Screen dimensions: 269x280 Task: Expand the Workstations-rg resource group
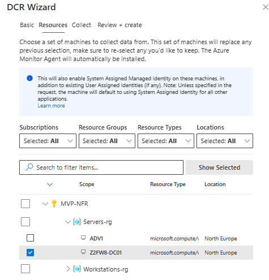coord(68,269)
